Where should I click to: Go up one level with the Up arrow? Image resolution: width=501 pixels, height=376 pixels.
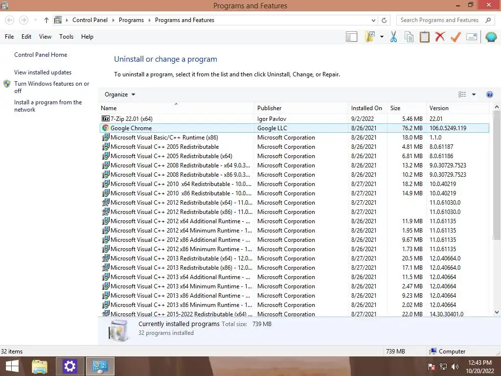46,20
